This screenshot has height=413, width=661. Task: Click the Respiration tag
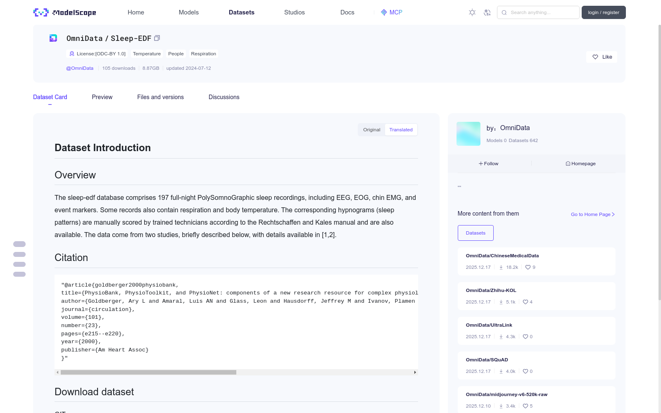204,54
